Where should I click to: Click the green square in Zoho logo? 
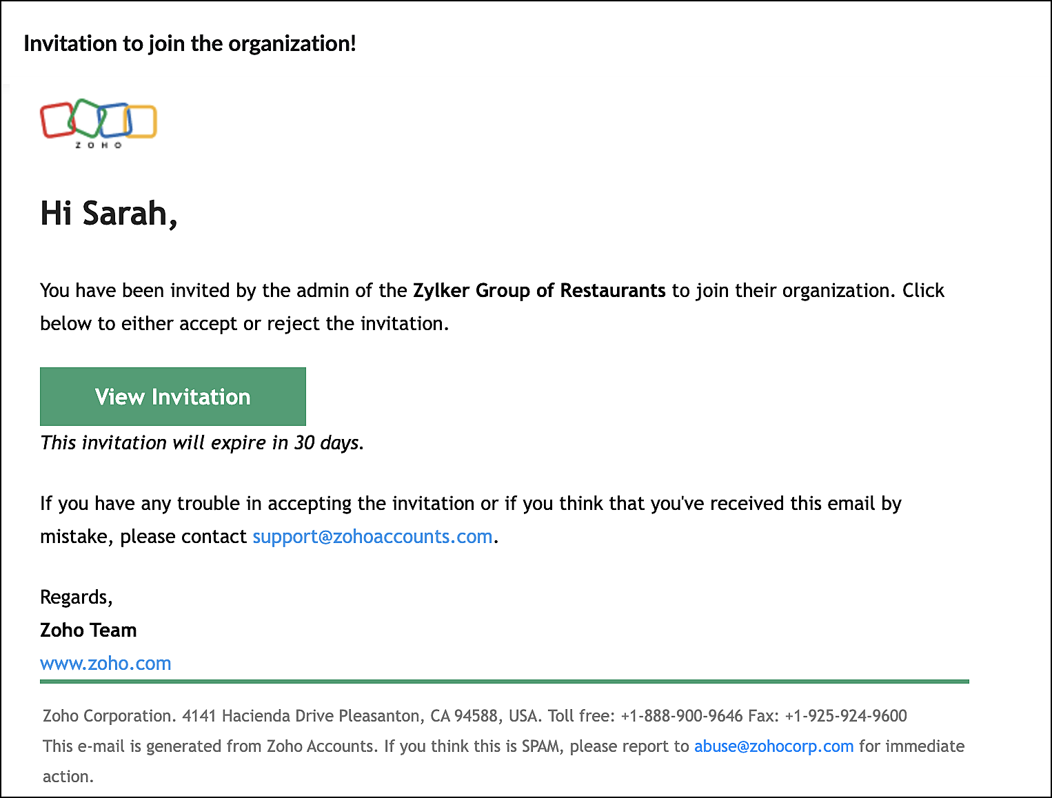pyautogui.click(x=88, y=117)
